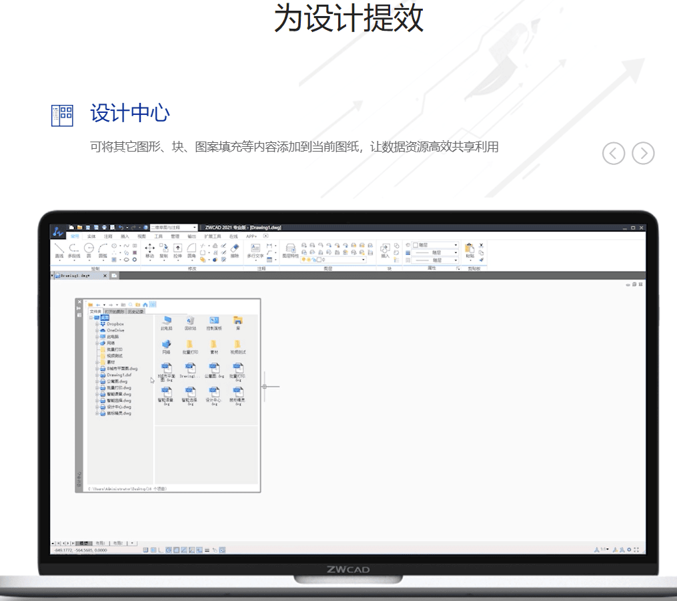Image resolution: width=677 pixels, height=601 pixels.
Task: Activate the 圆角 fillet tool
Action: (191, 250)
